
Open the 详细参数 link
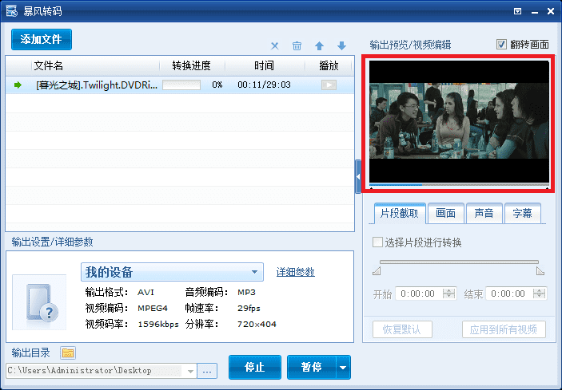click(295, 272)
